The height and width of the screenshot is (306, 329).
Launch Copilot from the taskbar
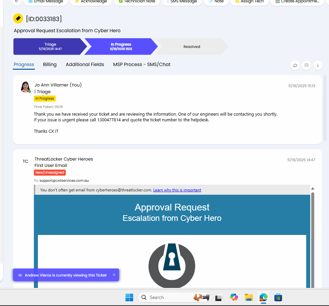point(234,297)
